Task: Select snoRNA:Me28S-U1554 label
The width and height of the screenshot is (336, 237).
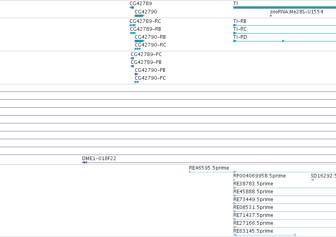Action: click(x=297, y=11)
